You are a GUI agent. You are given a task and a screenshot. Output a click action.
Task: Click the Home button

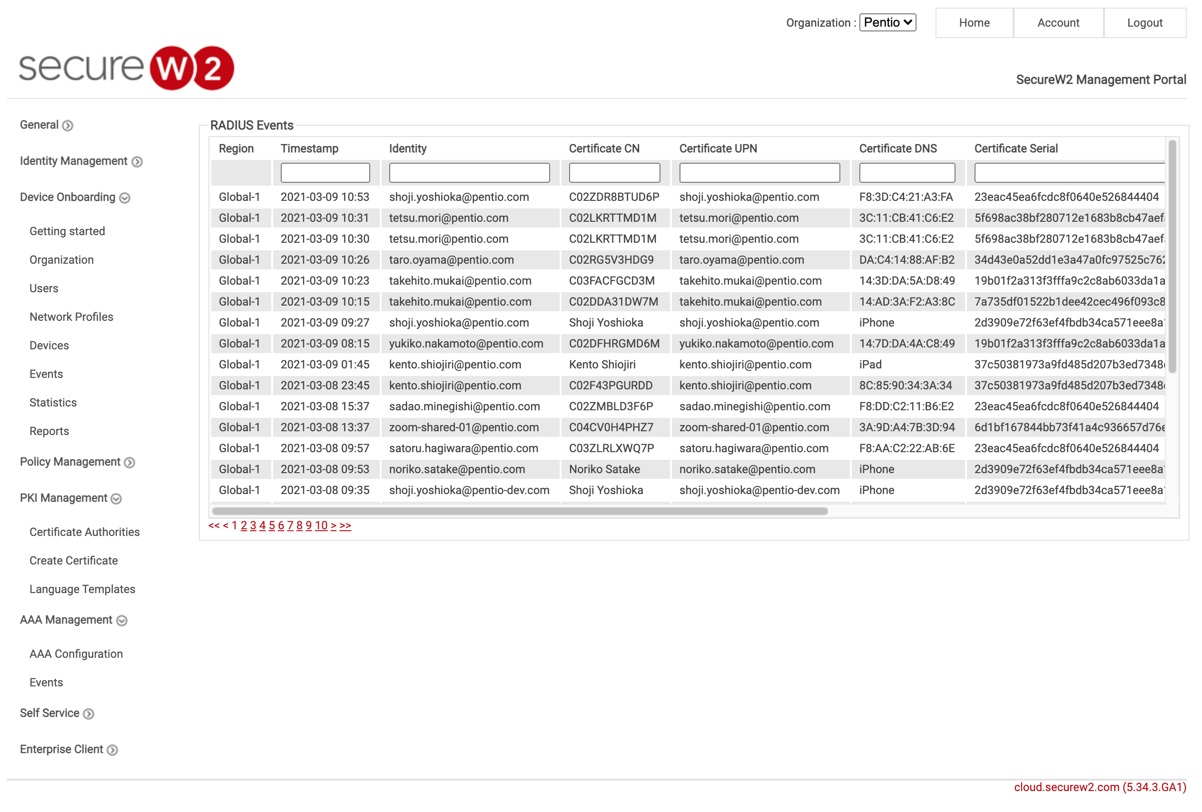(x=975, y=23)
